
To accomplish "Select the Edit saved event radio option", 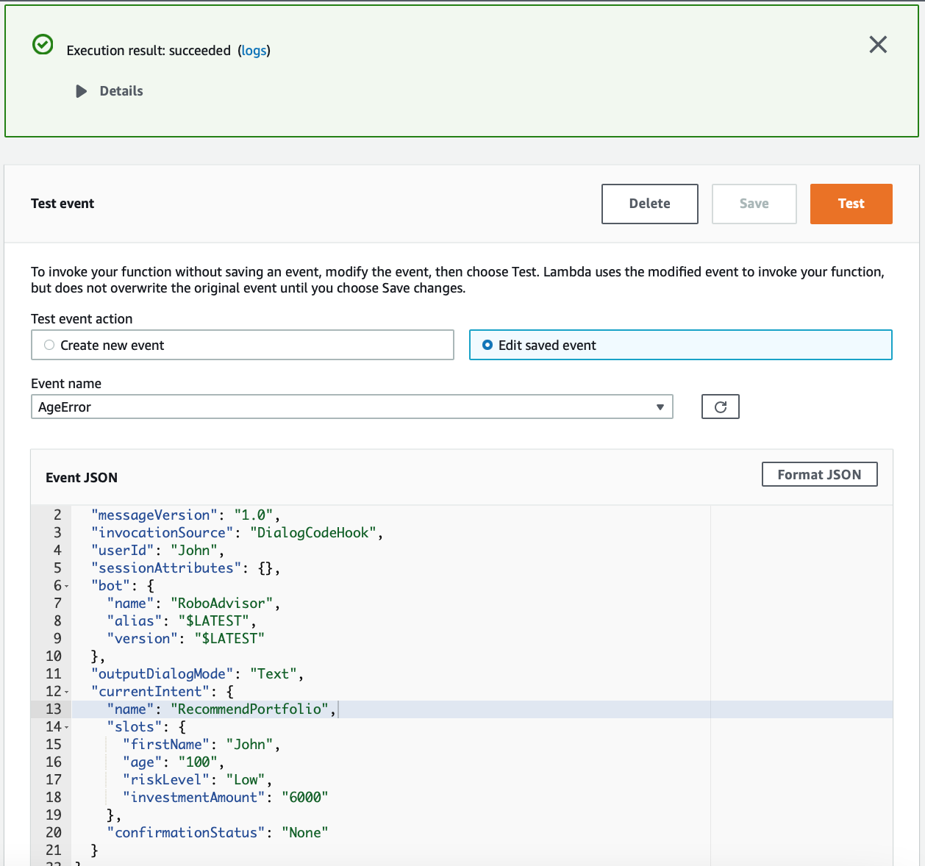I will tap(488, 345).
